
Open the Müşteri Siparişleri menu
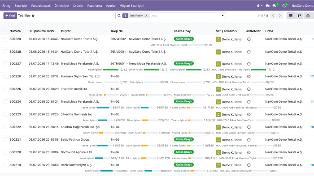(x=132, y=5)
